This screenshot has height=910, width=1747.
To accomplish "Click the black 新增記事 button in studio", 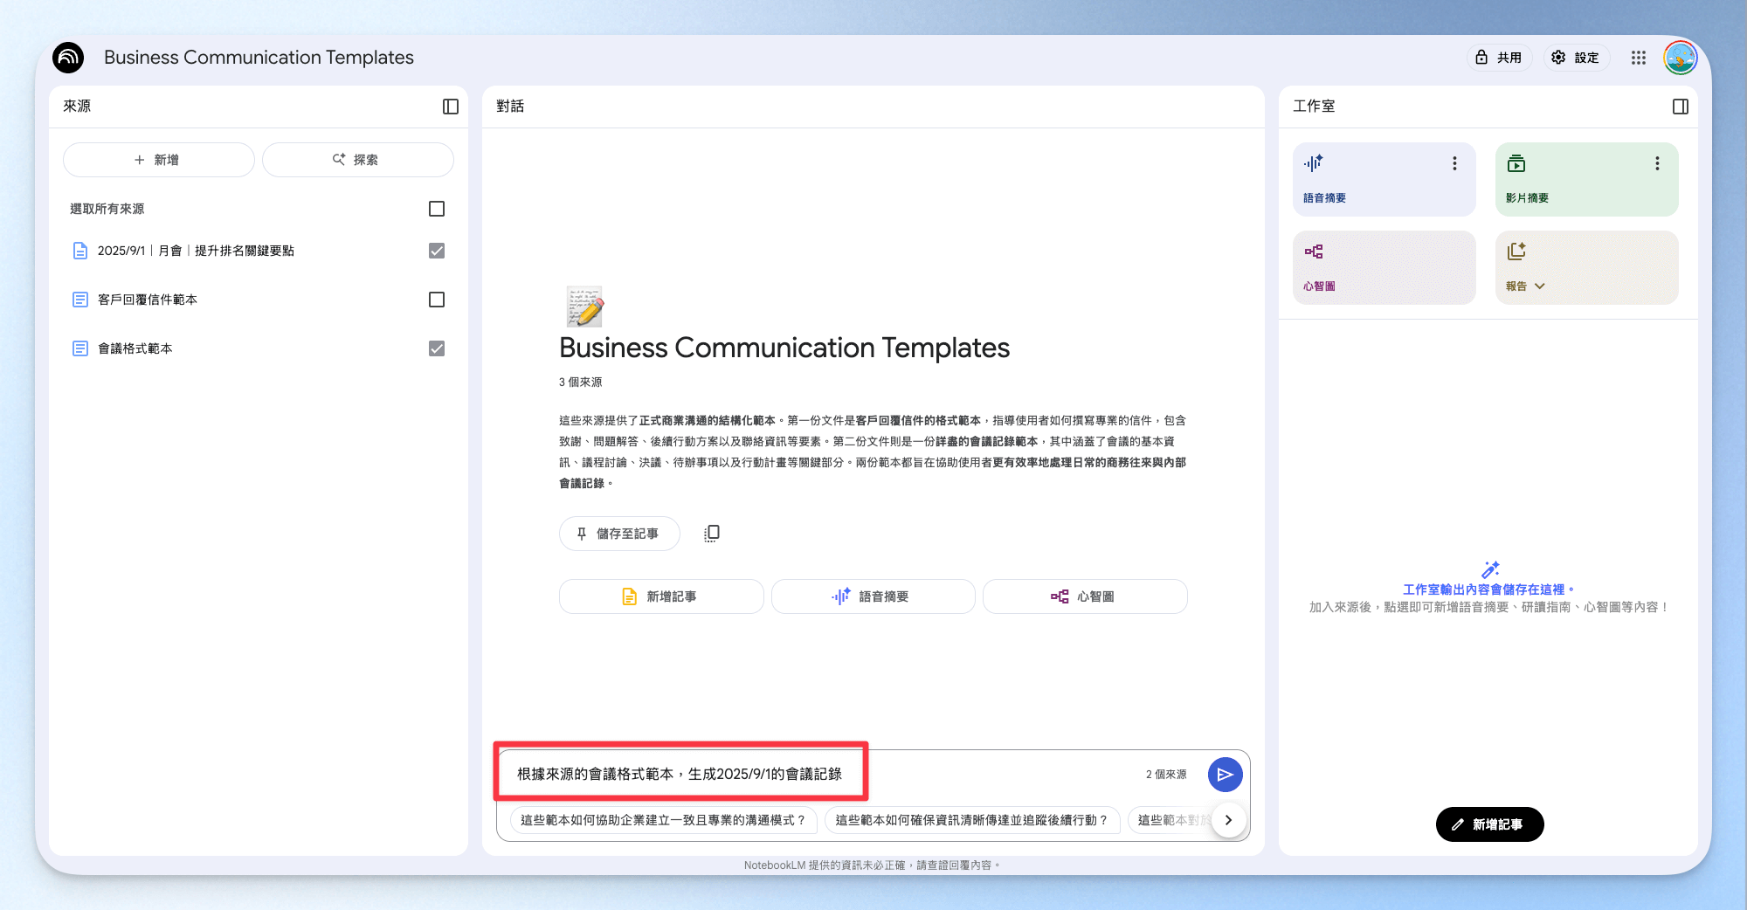I will (x=1489, y=824).
